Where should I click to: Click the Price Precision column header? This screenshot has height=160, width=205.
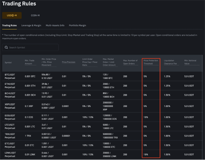pos(68,62)
